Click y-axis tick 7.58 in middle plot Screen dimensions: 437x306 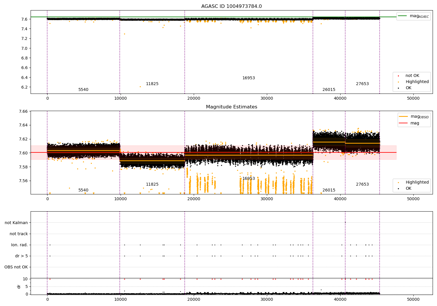tap(23, 167)
